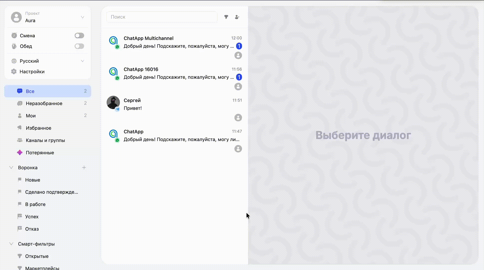484x270 pixels.
Task: Click assignee icon in Сергей chat row
Action: point(238,117)
